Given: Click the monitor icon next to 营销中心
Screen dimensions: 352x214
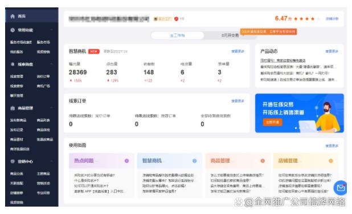Looking at the screenshot, I should (x=13, y=161).
